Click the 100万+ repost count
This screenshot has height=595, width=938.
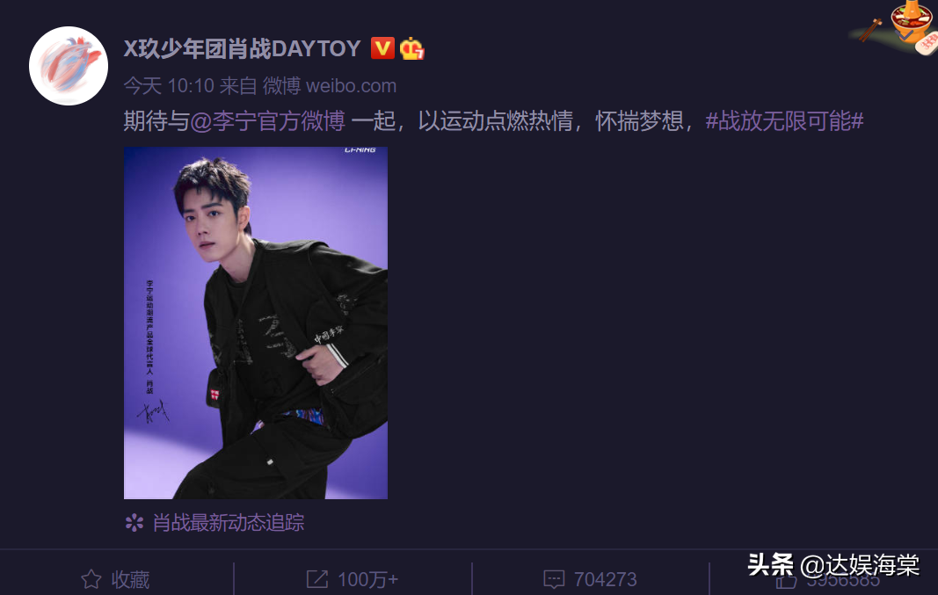pyautogui.click(x=367, y=579)
